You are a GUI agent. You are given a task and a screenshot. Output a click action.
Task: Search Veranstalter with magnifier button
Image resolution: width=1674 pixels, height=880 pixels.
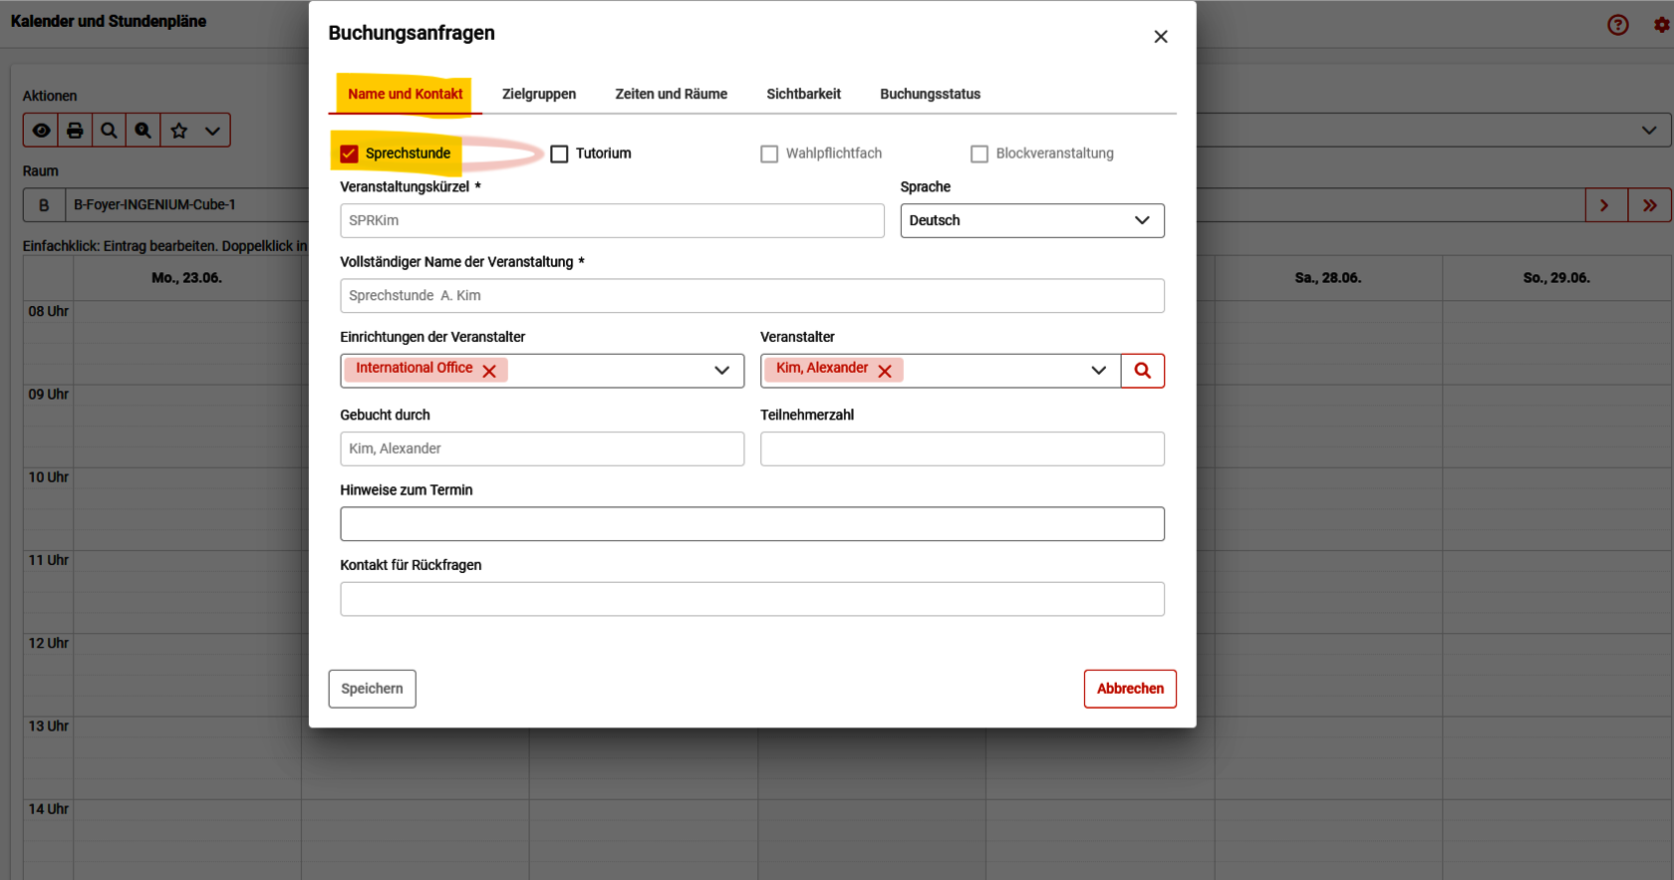(x=1143, y=371)
